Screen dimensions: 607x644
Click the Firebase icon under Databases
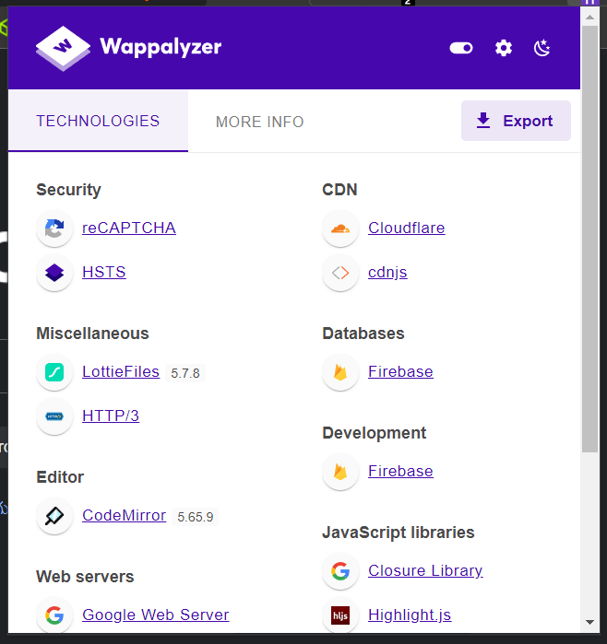(x=340, y=372)
